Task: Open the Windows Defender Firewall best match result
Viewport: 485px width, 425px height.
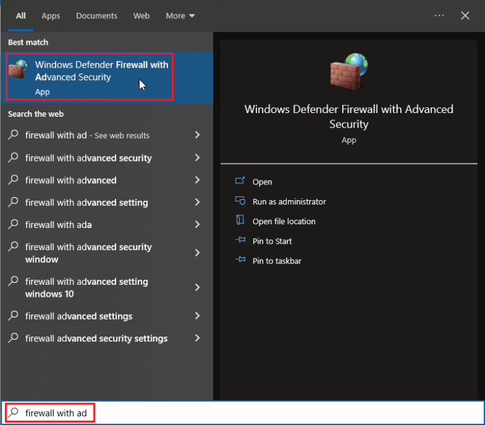Action: pyautogui.click(x=107, y=77)
